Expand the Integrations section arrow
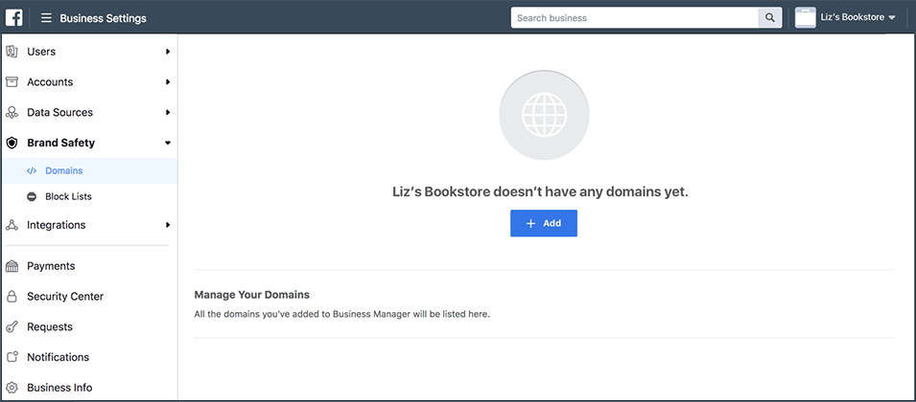 168,225
